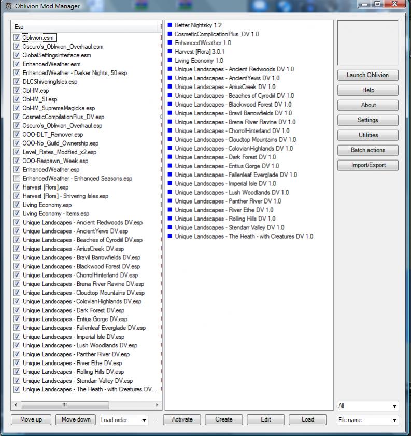Click the blue icon for Unique Landscapes - Stendarr Valley DV 1.0
The width and height of the screenshot is (411, 436).
170,228
